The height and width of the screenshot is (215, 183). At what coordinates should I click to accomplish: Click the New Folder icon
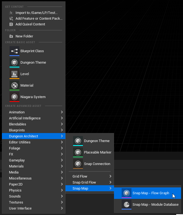(11, 36)
